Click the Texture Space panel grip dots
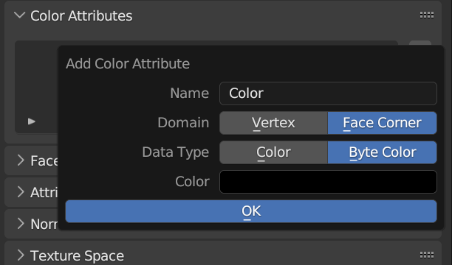This screenshot has width=452, height=265. coord(427,255)
